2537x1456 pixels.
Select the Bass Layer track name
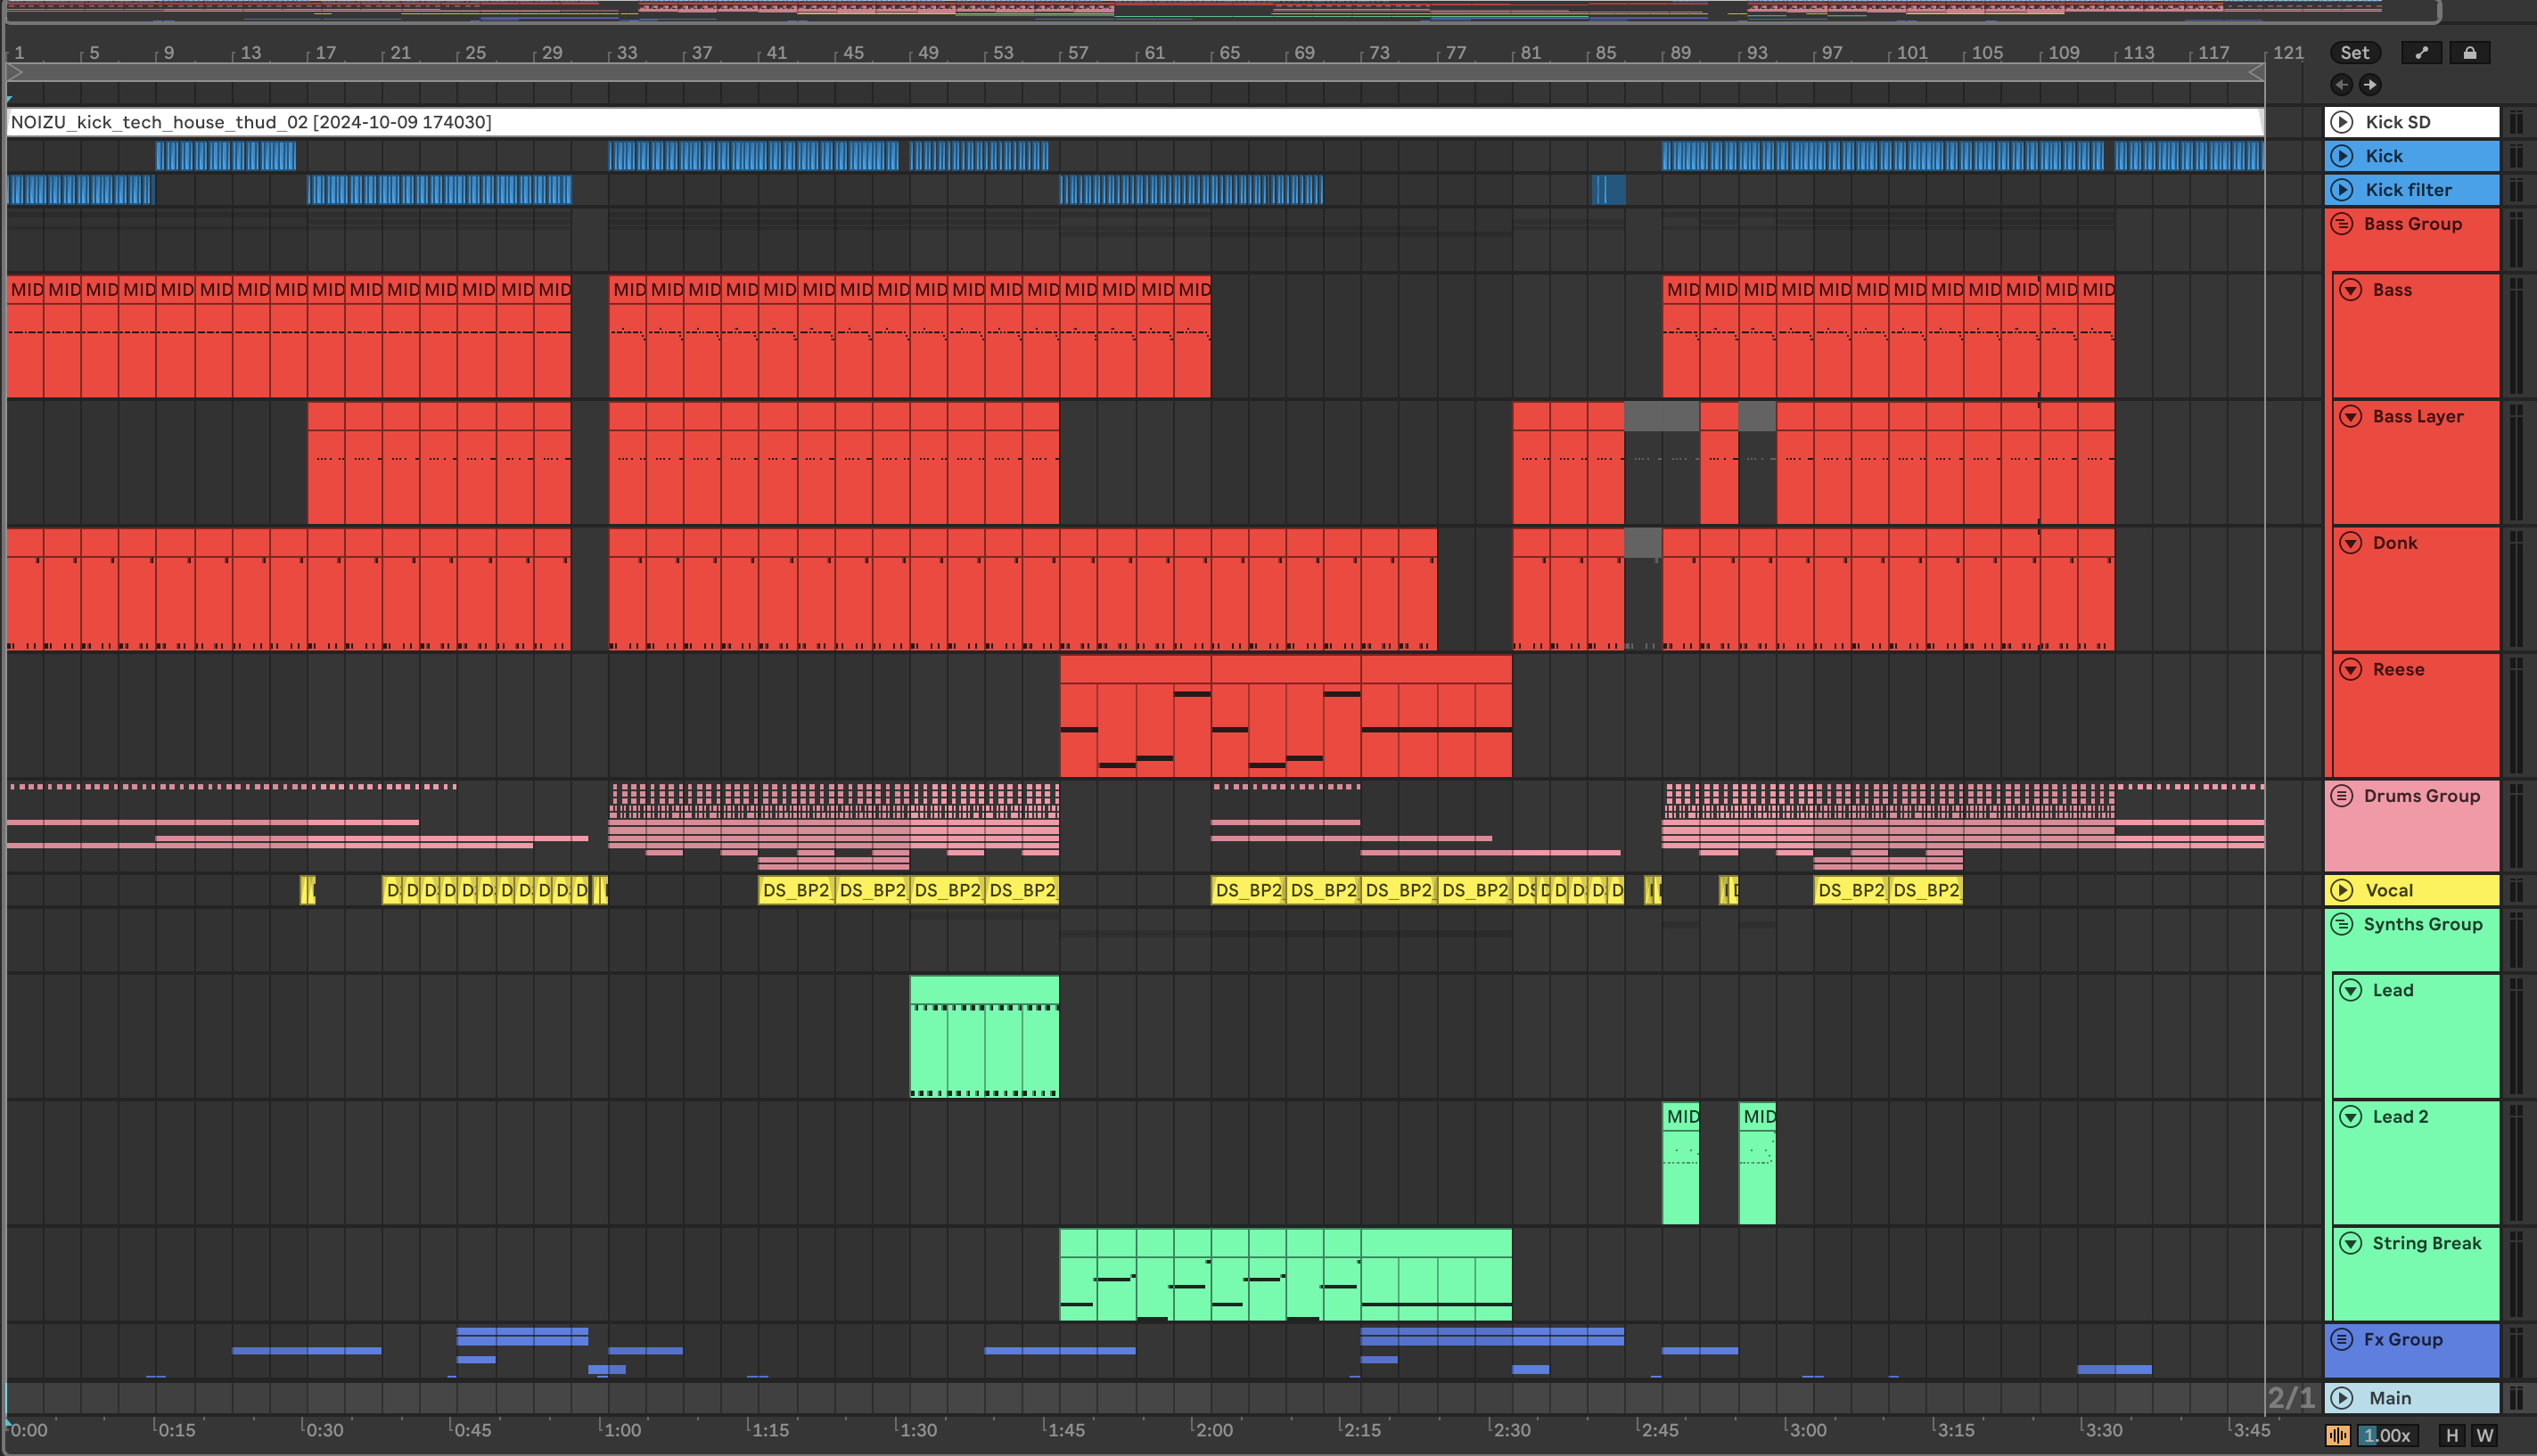click(2418, 416)
